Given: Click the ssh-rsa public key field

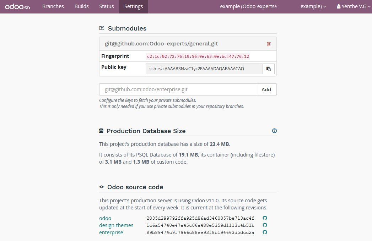Looking at the screenshot, I should [204, 69].
